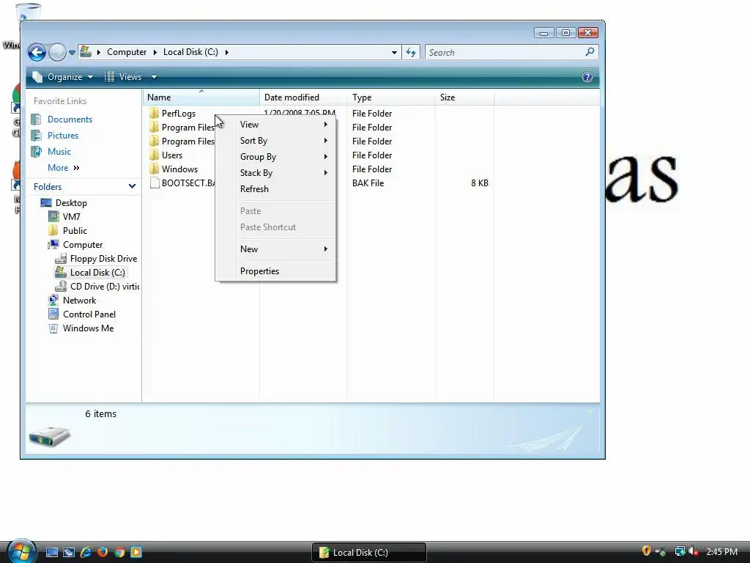Click the Back navigation arrow button
The width and height of the screenshot is (750, 563).
click(x=37, y=52)
